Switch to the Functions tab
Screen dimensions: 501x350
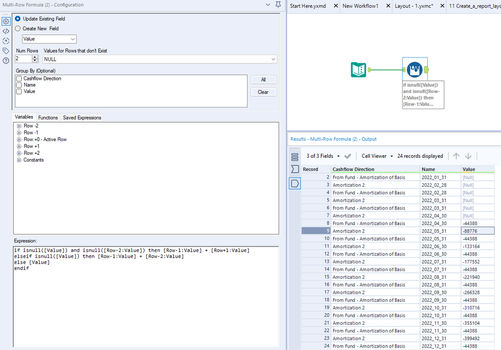48,118
